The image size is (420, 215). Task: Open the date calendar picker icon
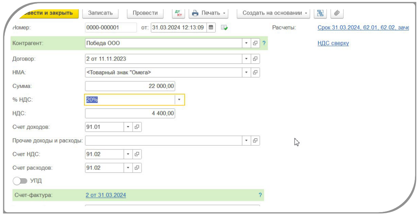click(211, 27)
